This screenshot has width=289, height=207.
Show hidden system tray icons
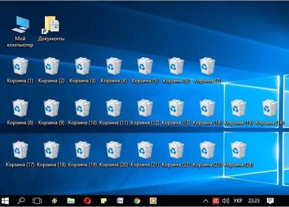click(x=206, y=201)
